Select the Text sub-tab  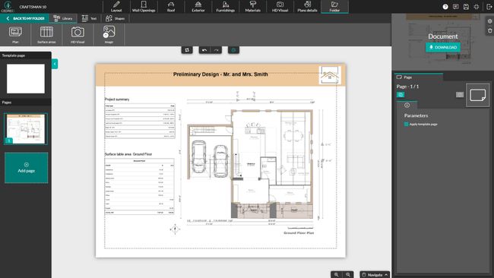(89, 18)
